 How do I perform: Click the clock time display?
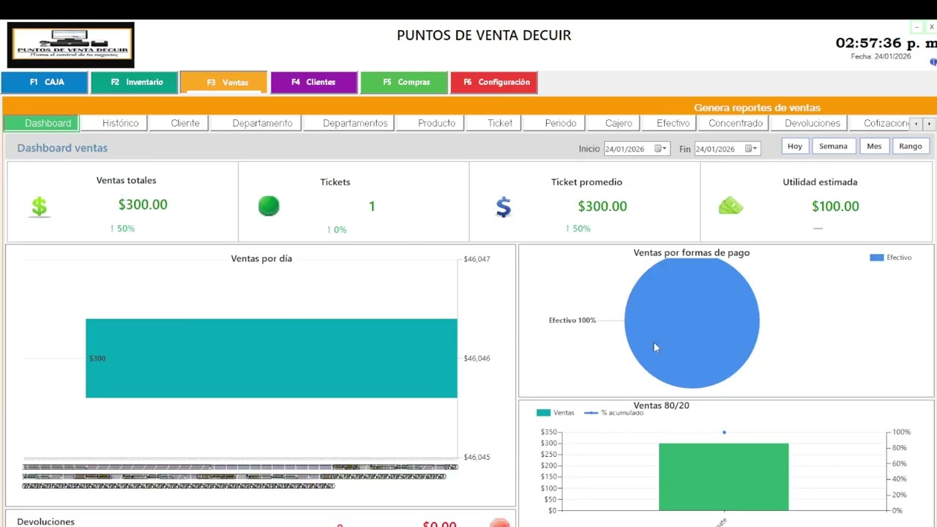886,43
